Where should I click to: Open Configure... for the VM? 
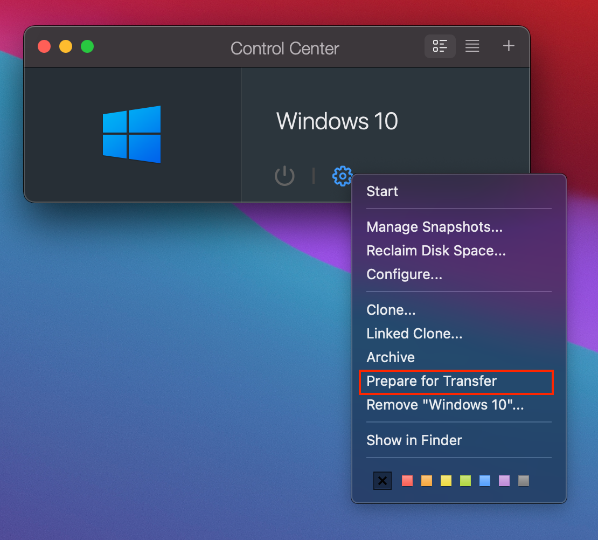[x=404, y=274]
